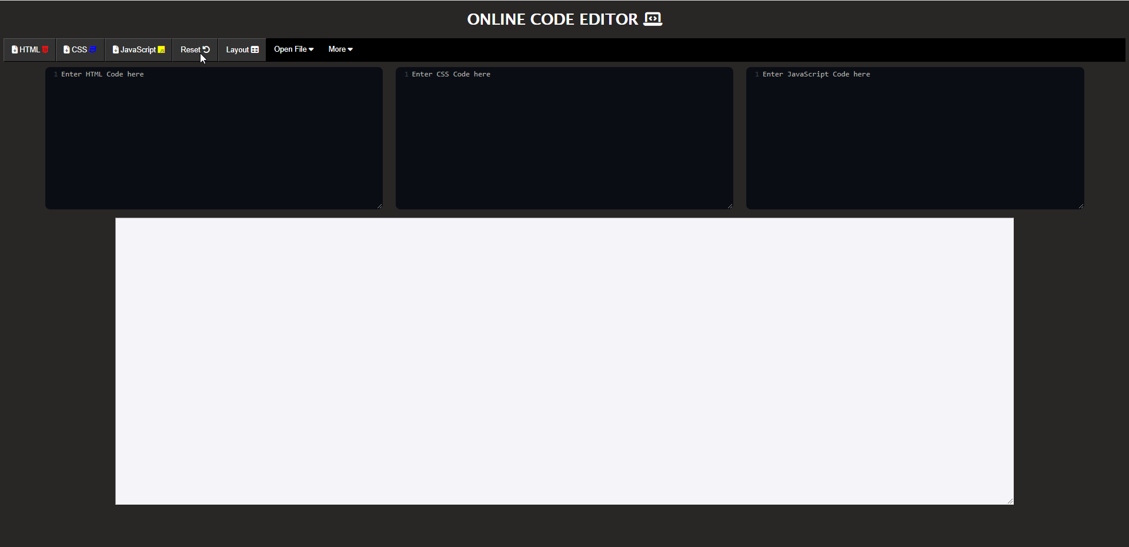Viewport: 1129px width, 547px height.
Task: Click the file download icon on the CSS button
Action: [66, 49]
